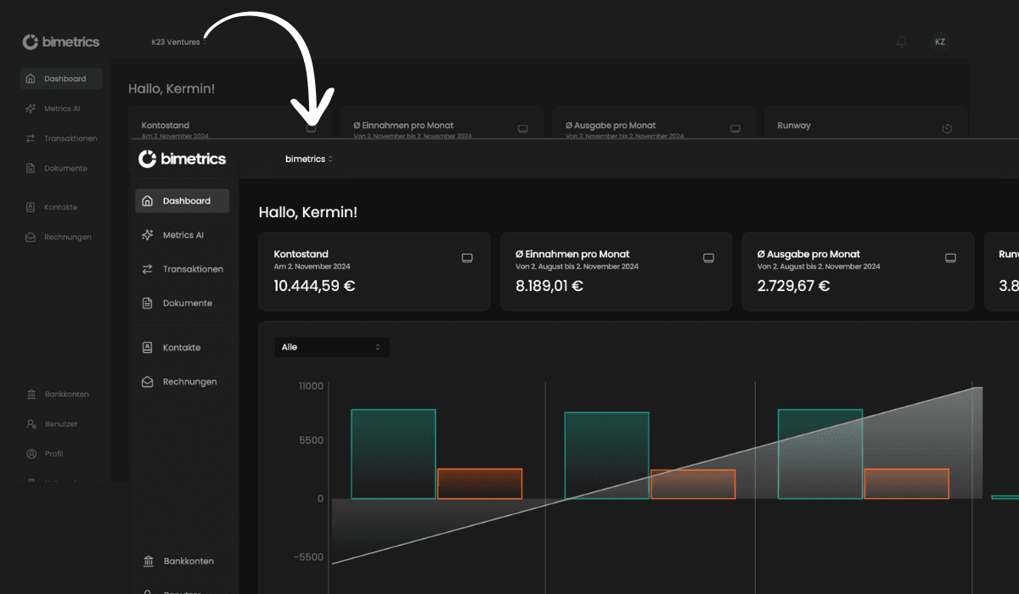Click the Transaktionen arrows icon in foreground sidebar
Image resolution: width=1019 pixels, height=594 pixels.
click(x=148, y=269)
